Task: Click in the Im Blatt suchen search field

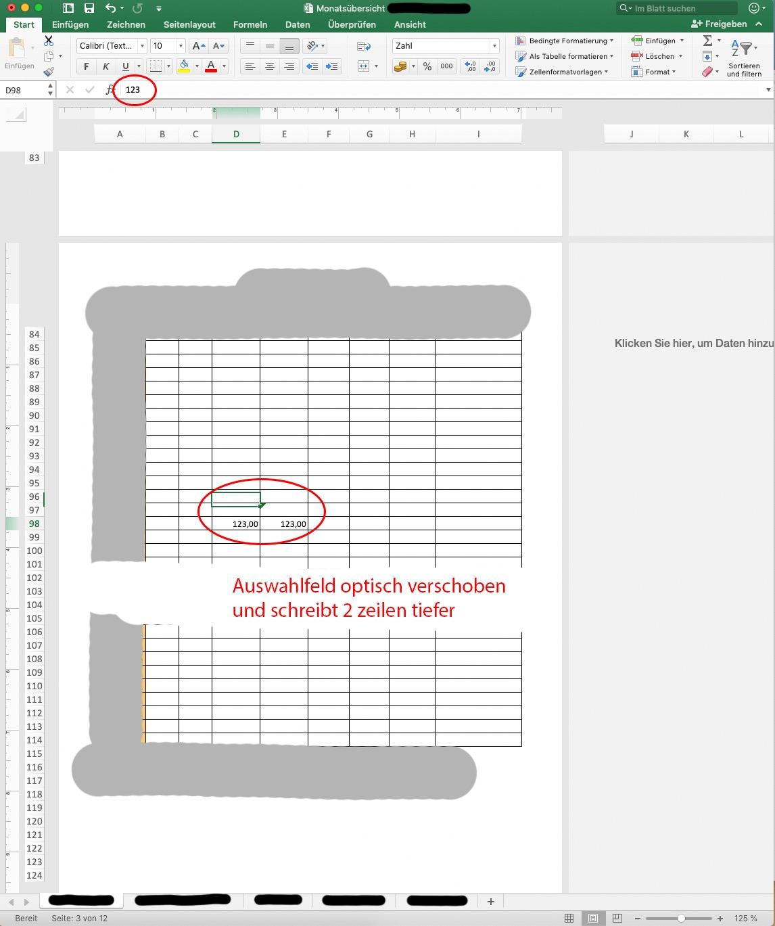Action: click(x=677, y=8)
